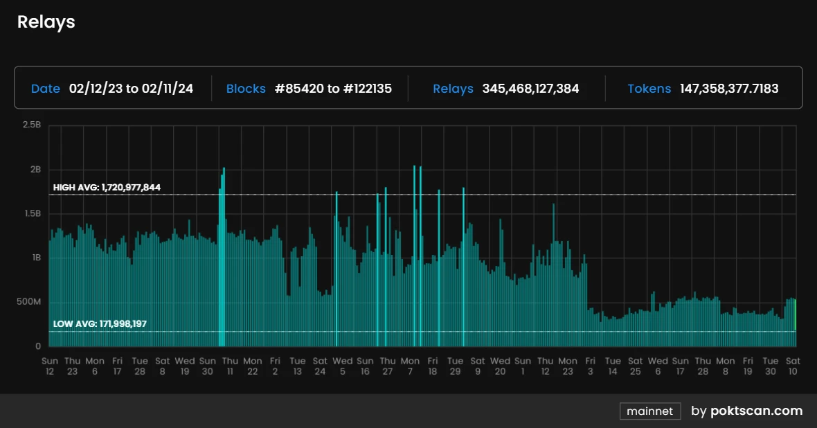Open the network selector showing mainnet
Screen dimensions: 817x428
click(649, 411)
